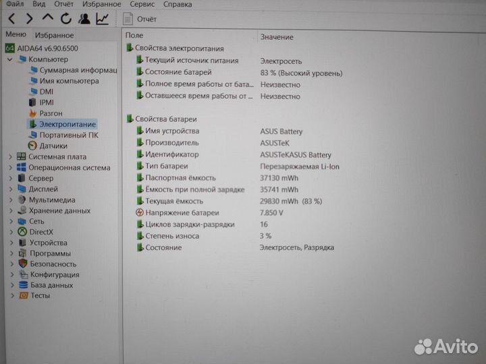Select the Состояние батарей row
Viewport: 486px width, 364px height.
239,72
